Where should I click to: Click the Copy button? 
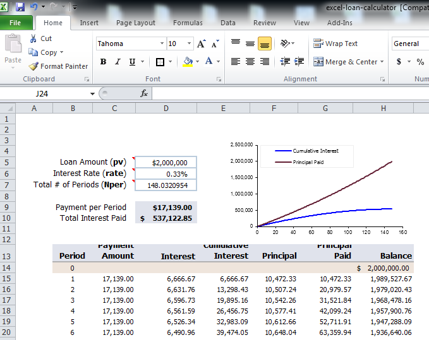click(x=43, y=52)
